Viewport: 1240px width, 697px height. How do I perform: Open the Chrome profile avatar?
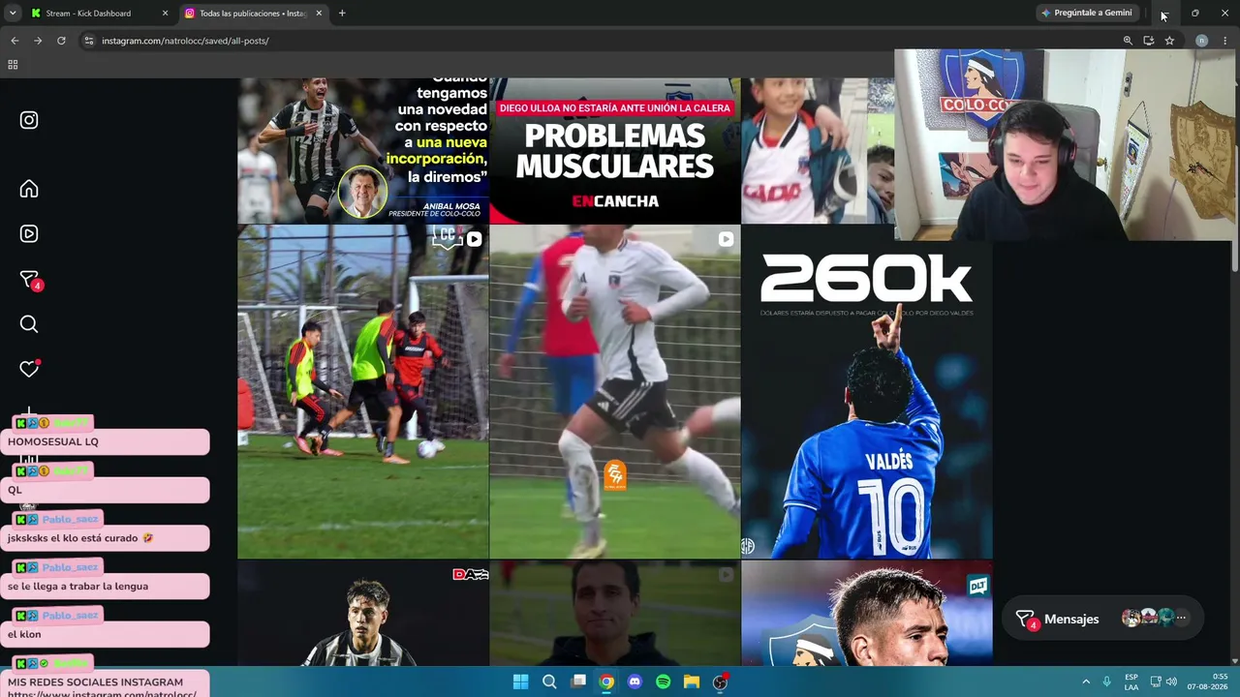point(1201,41)
